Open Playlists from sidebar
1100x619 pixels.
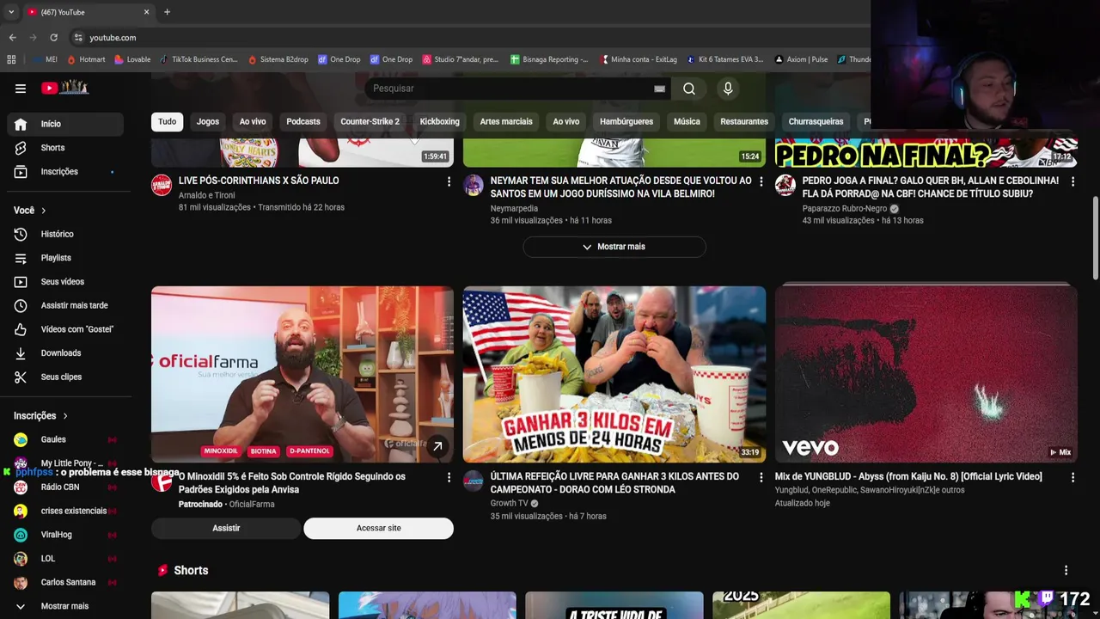[65, 258]
